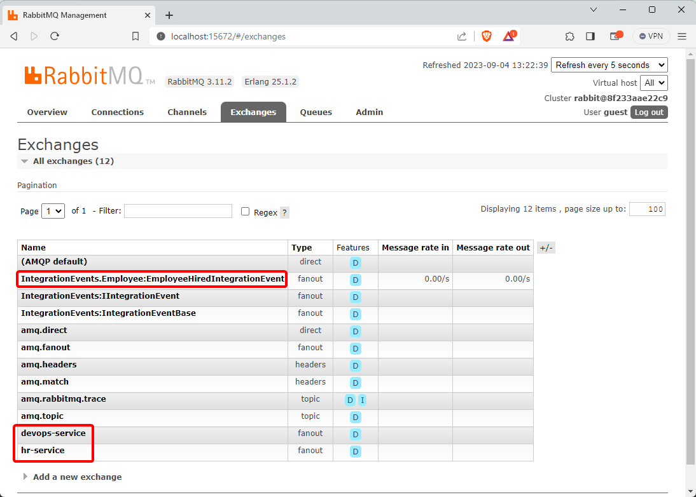
Task: Open the browser hamburger menu
Action: (682, 36)
